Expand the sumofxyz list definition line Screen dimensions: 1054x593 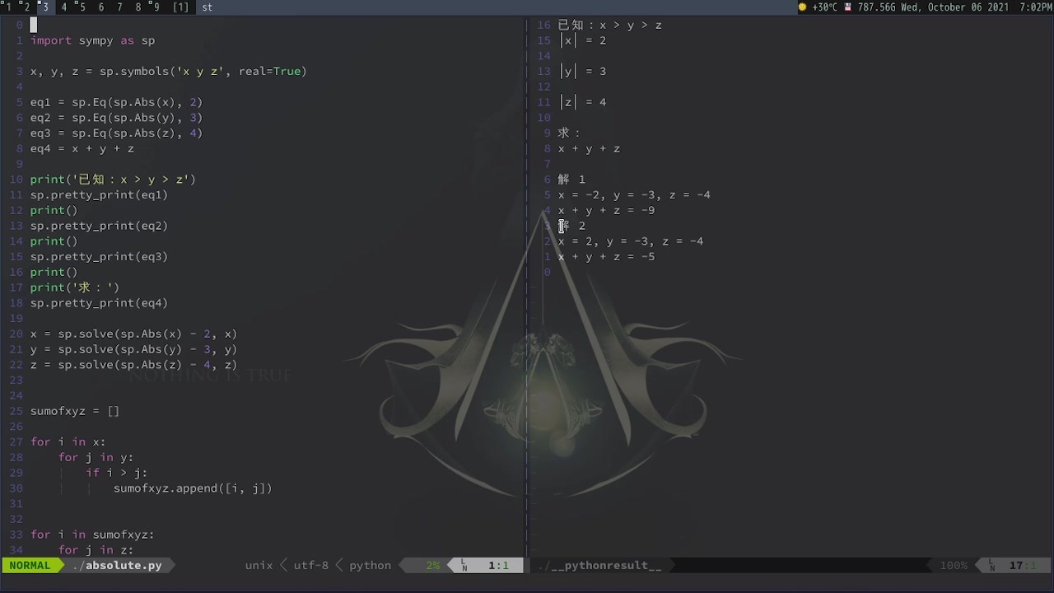coord(74,411)
